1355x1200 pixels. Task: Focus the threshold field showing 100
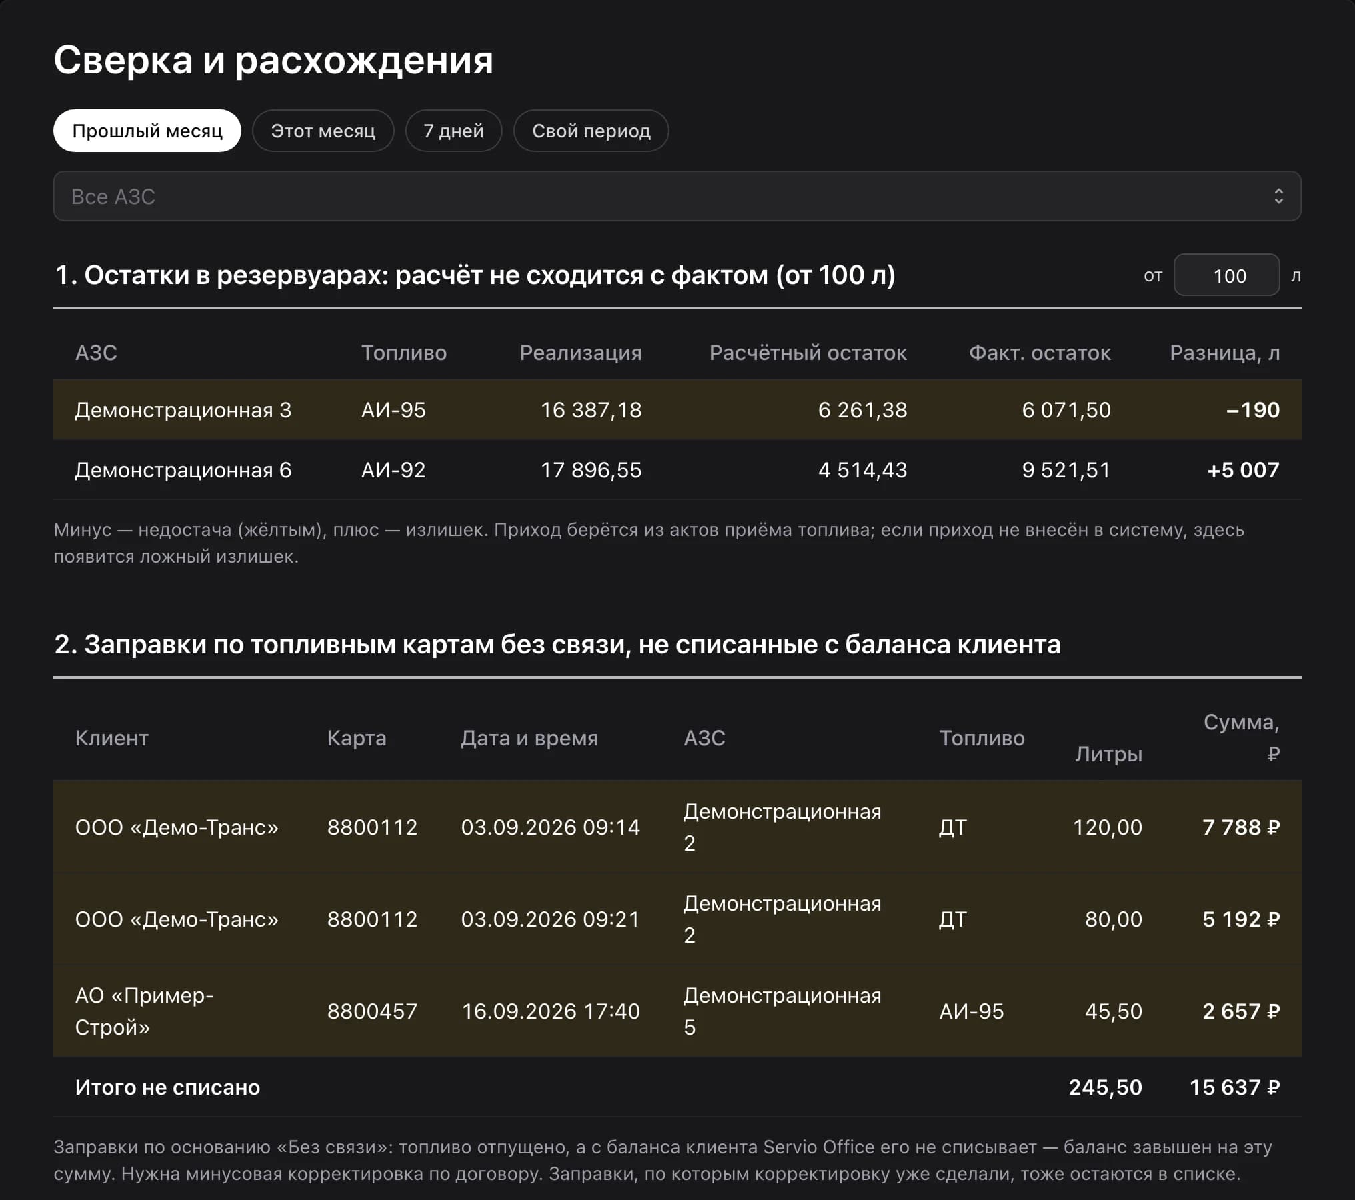pos(1226,275)
